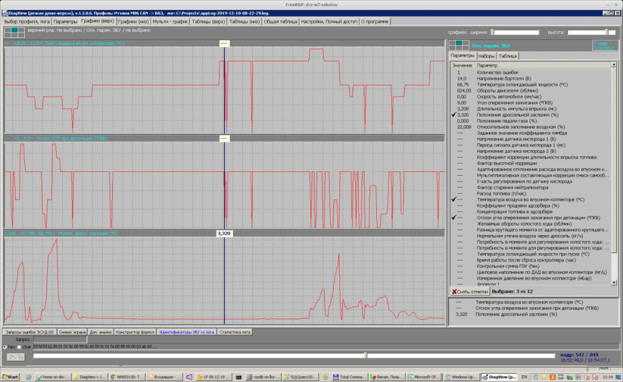The width and height of the screenshot is (623, 382).
Task: Click the red X icon on Снять отметки
Action: (x=454, y=291)
